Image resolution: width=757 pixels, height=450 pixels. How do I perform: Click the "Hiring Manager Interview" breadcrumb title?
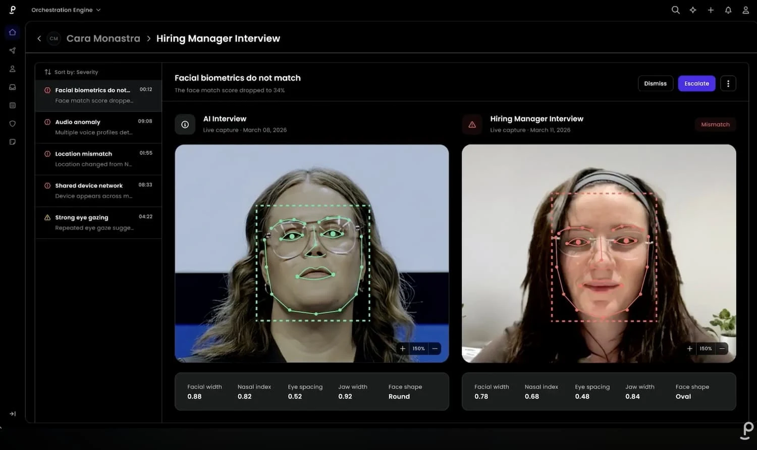[x=218, y=38]
